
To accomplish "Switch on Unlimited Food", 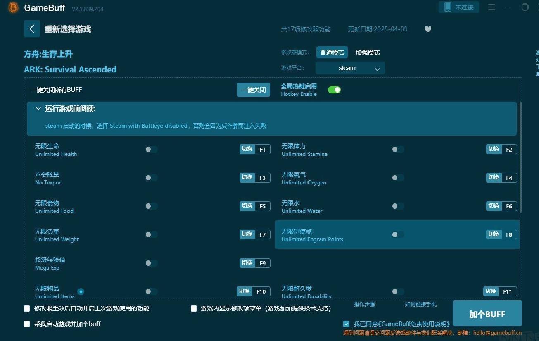I will click(151, 206).
